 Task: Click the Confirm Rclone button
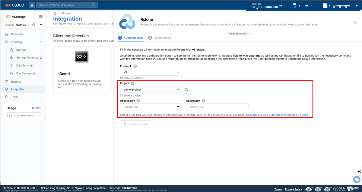[135, 124]
